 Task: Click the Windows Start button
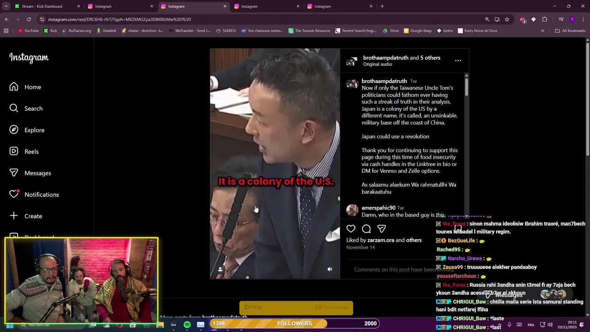pos(9,325)
